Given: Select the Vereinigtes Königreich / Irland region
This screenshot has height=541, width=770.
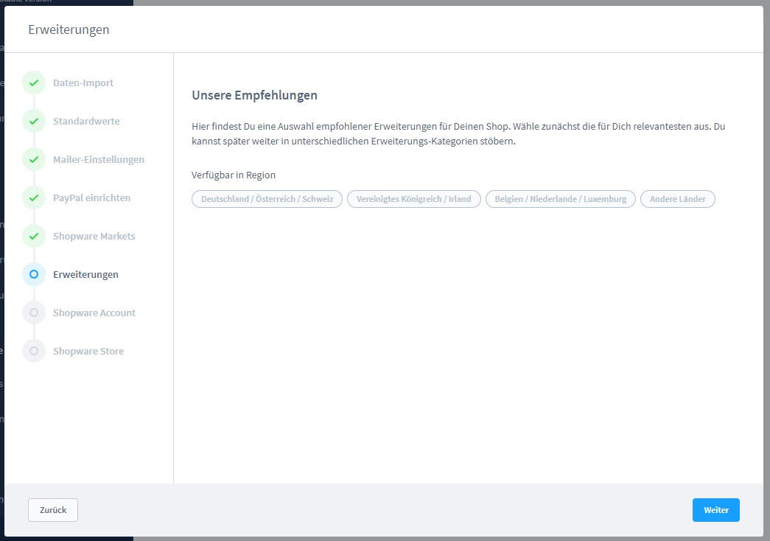Looking at the screenshot, I should [x=413, y=199].
